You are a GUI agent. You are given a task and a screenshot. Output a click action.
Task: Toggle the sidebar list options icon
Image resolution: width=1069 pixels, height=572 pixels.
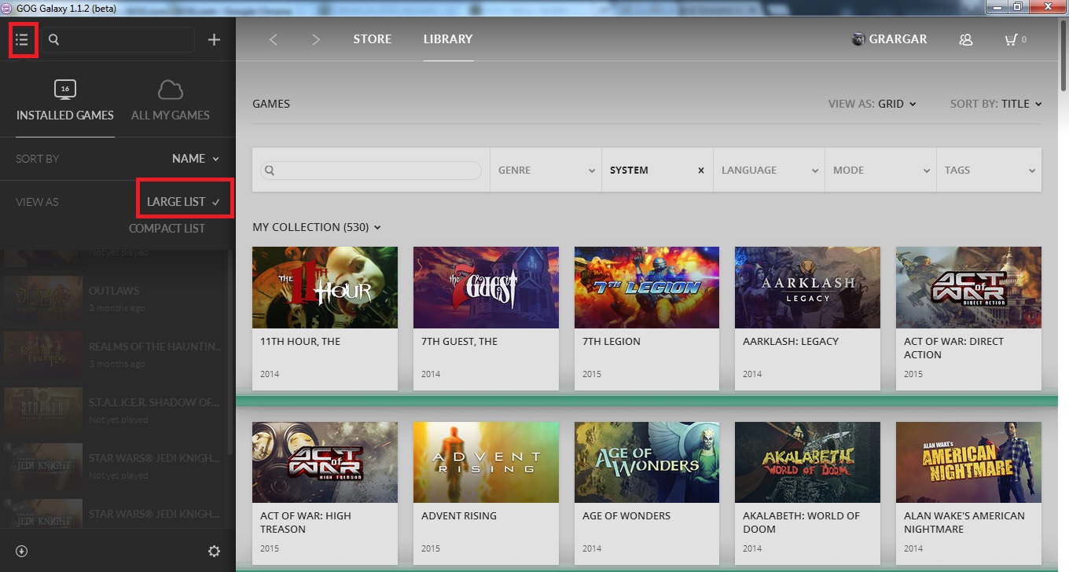(22, 39)
